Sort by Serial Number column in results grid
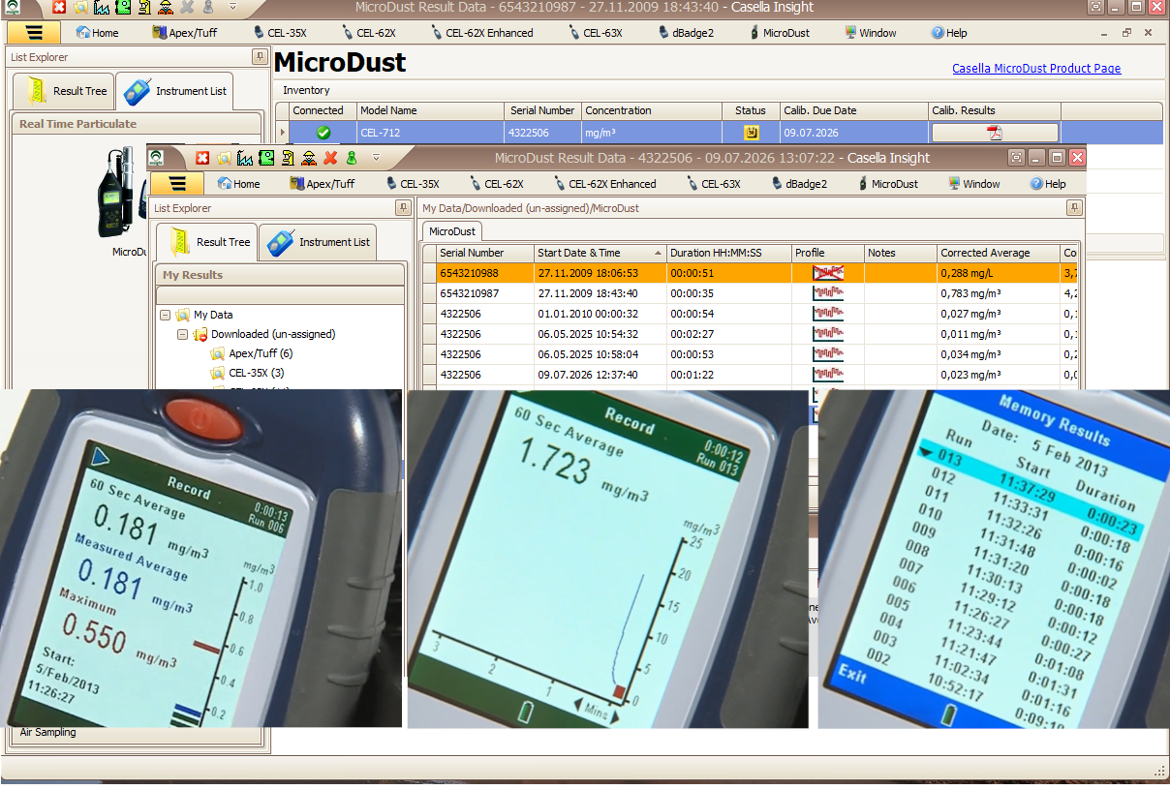Viewport: 1170px width, 790px height. pos(484,253)
